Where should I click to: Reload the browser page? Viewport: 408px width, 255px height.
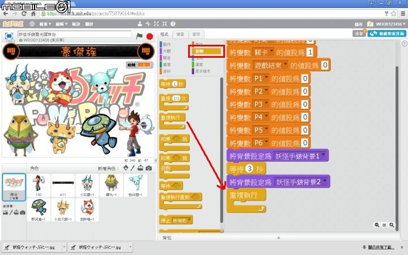pyautogui.click(x=24, y=13)
